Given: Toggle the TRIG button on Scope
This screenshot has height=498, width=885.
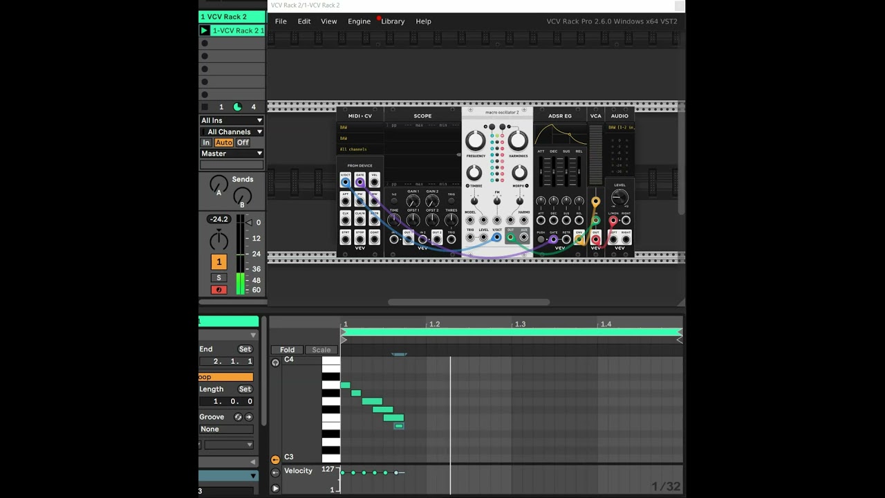Looking at the screenshot, I should click(x=451, y=201).
